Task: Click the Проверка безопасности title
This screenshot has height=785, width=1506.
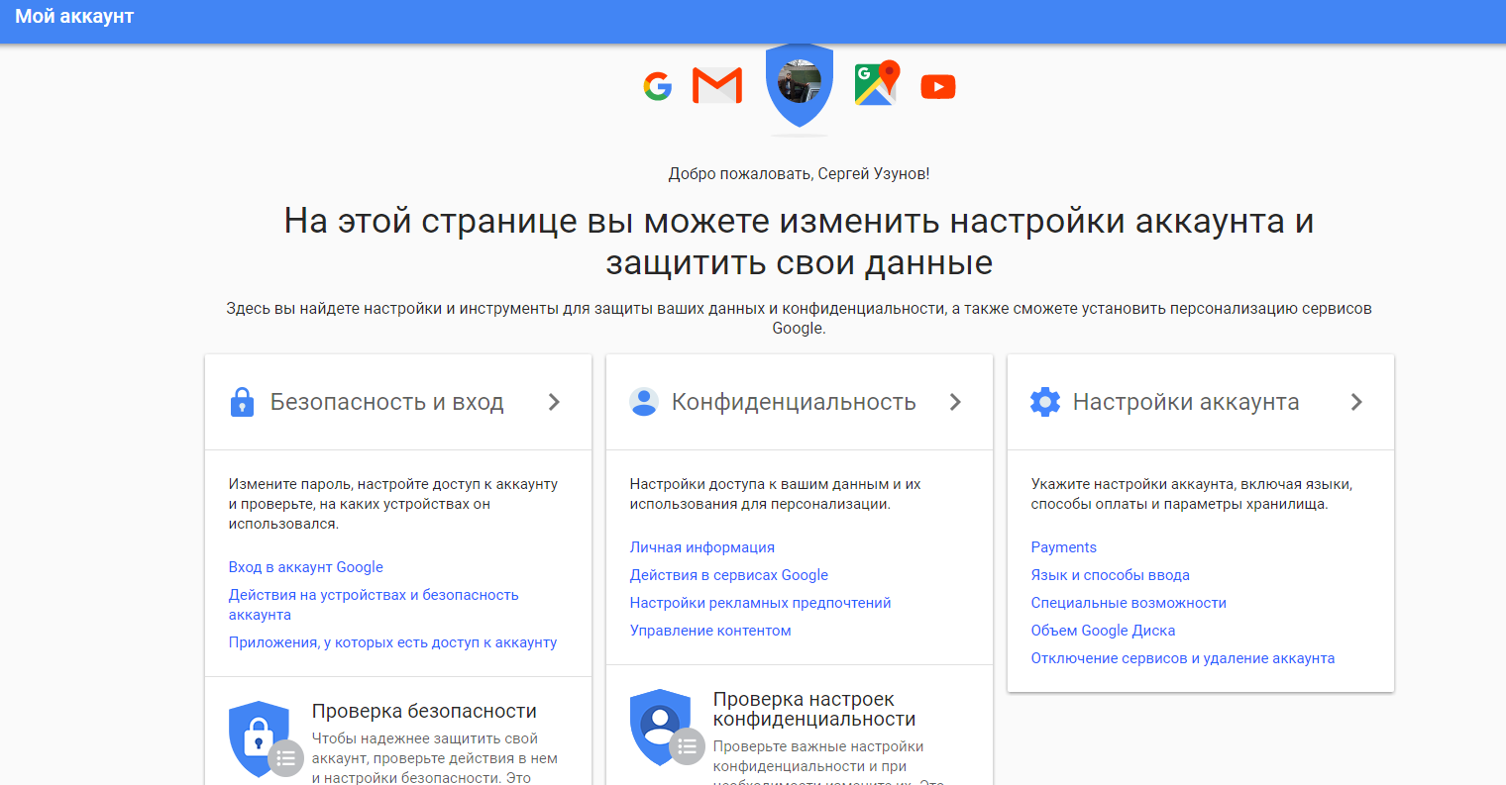Action: [x=424, y=711]
